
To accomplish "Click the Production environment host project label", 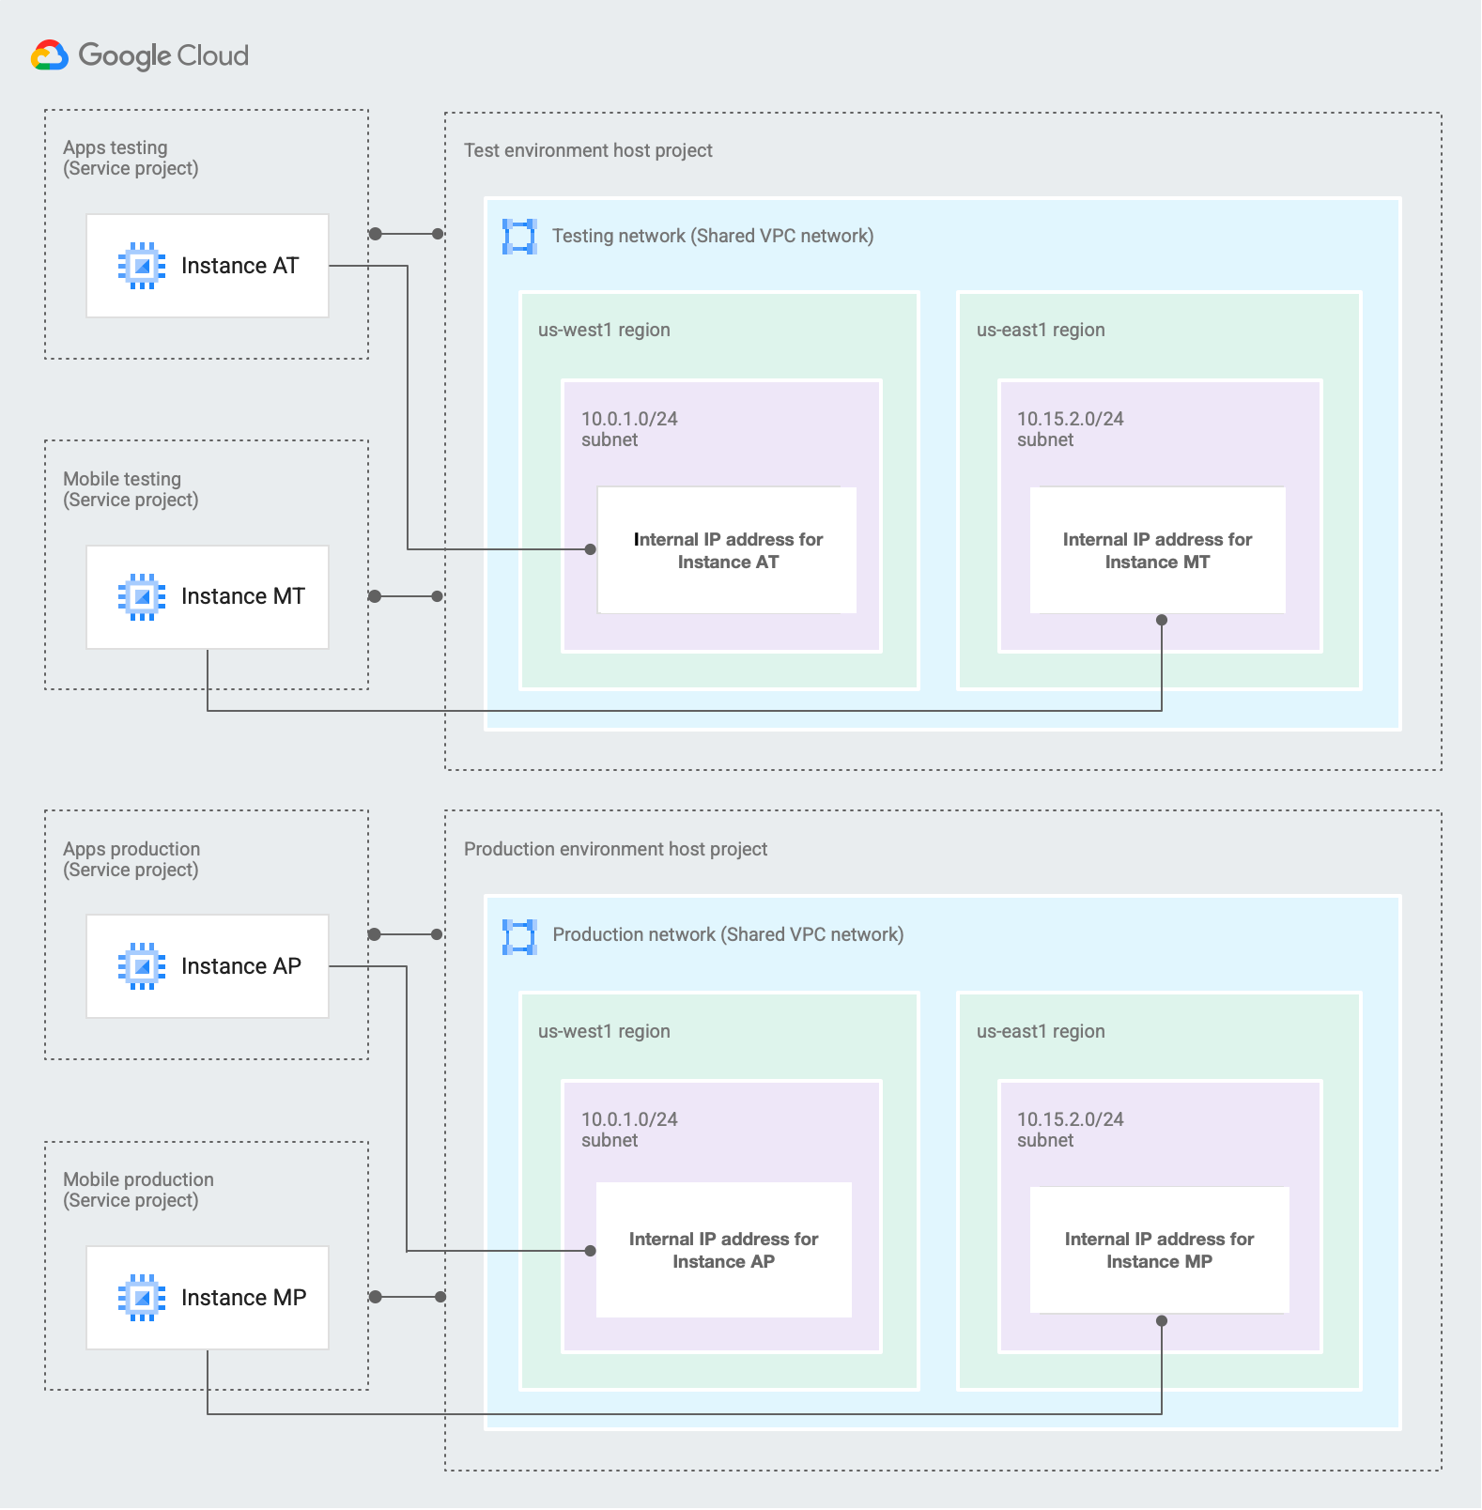I will pos(615,849).
